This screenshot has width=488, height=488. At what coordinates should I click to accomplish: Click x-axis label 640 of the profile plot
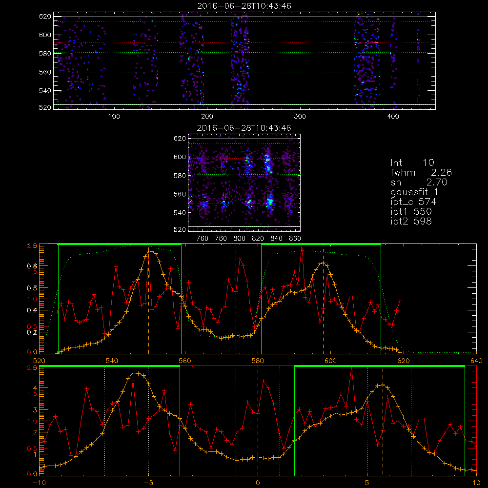(476, 361)
